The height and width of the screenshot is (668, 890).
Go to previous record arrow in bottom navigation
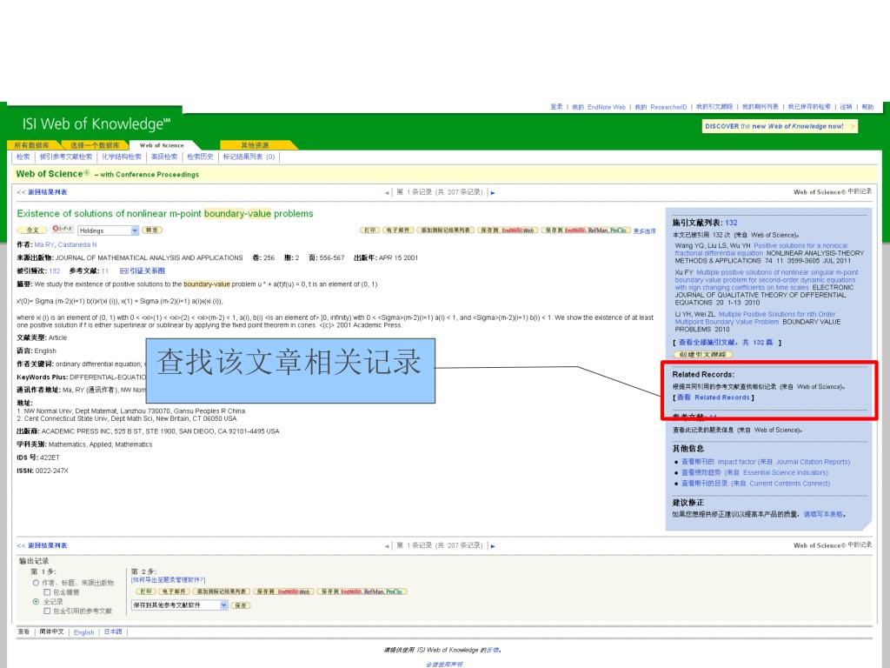pos(387,546)
